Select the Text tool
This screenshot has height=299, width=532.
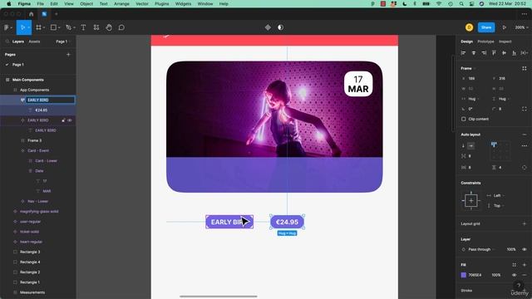(x=83, y=27)
